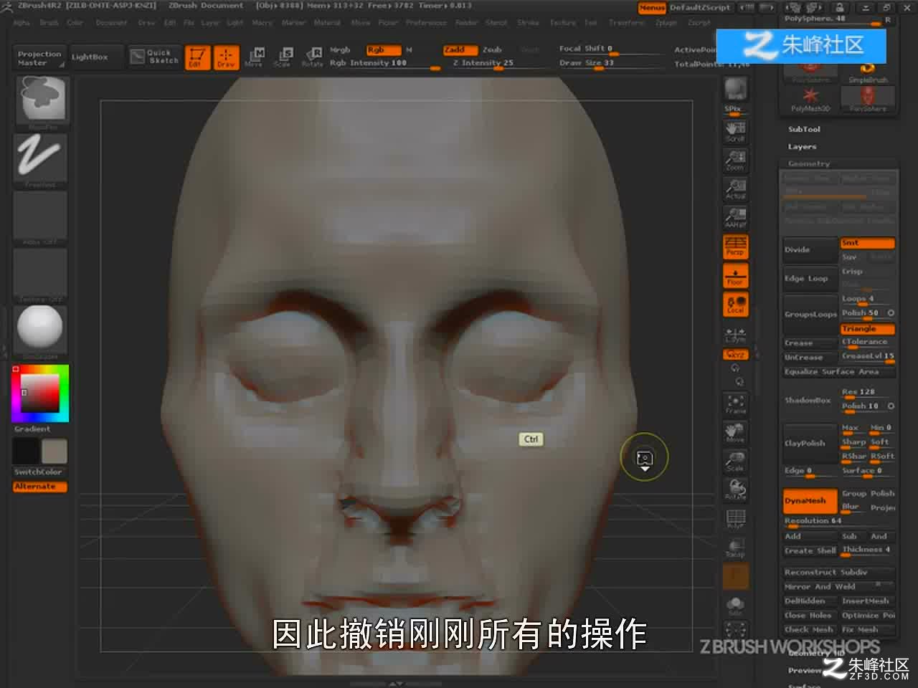
Task: Click the ClayPolish button
Action: (810, 444)
